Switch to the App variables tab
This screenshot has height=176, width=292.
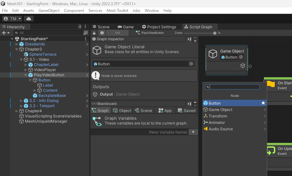pyautogui.click(x=165, y=111)
